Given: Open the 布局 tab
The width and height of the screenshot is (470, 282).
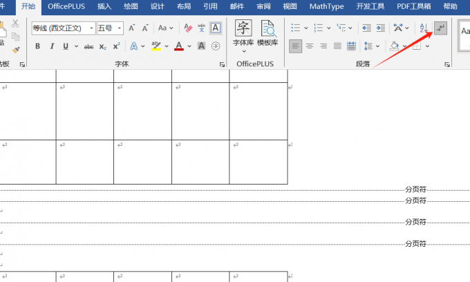Looking at the screenshot, I should [x=184, y=6].
